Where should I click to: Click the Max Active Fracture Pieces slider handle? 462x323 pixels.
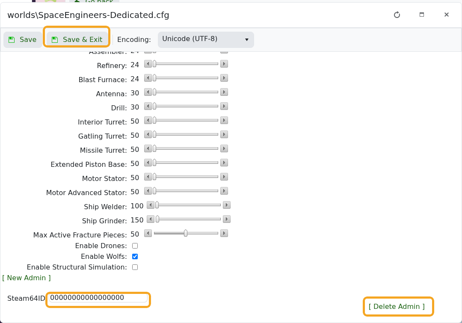(x=186, y=234)
